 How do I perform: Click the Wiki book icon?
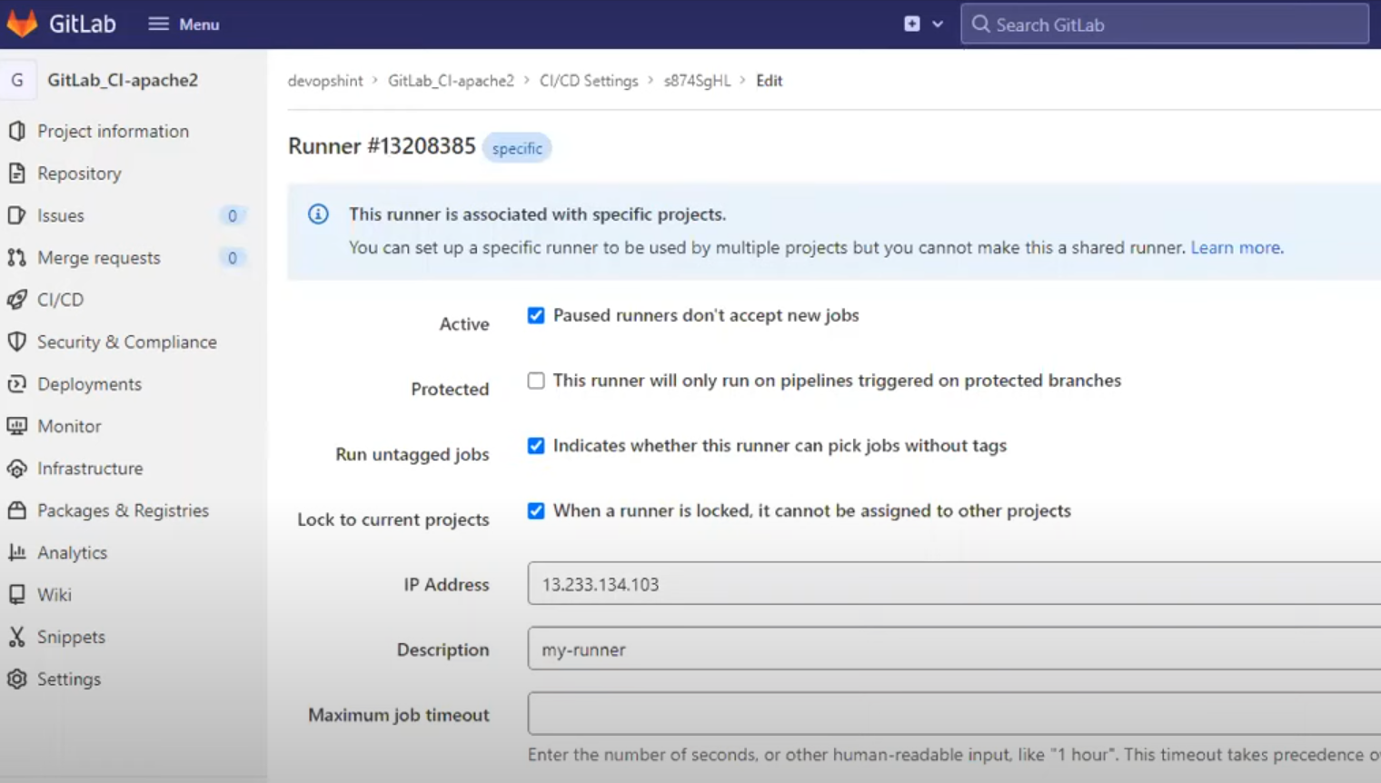(16, 594)
